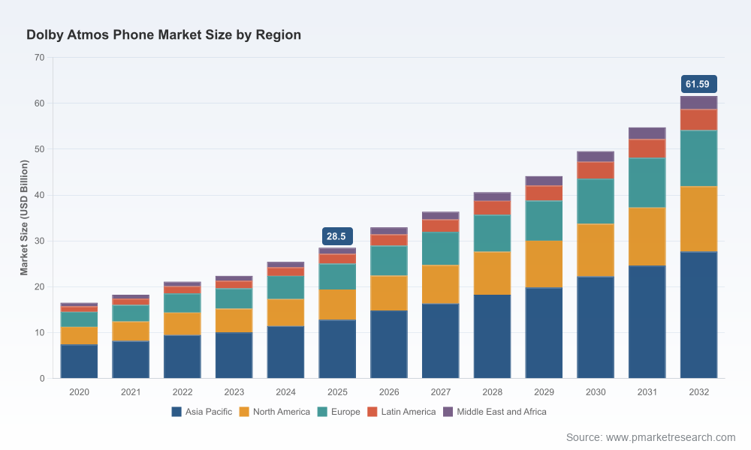Toggle the "North America" legend label
The height and width of the screenshot is (450, 751).
pyautogui.click(x=282, y=412)
